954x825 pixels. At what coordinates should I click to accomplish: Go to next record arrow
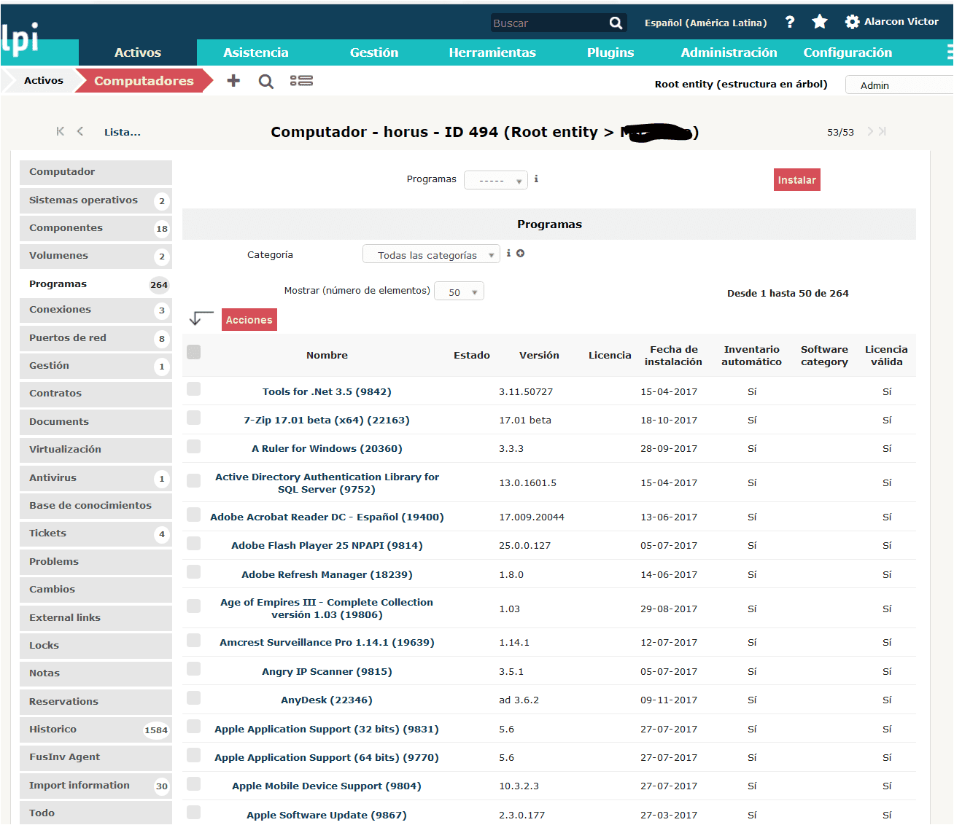pos(869,131)
